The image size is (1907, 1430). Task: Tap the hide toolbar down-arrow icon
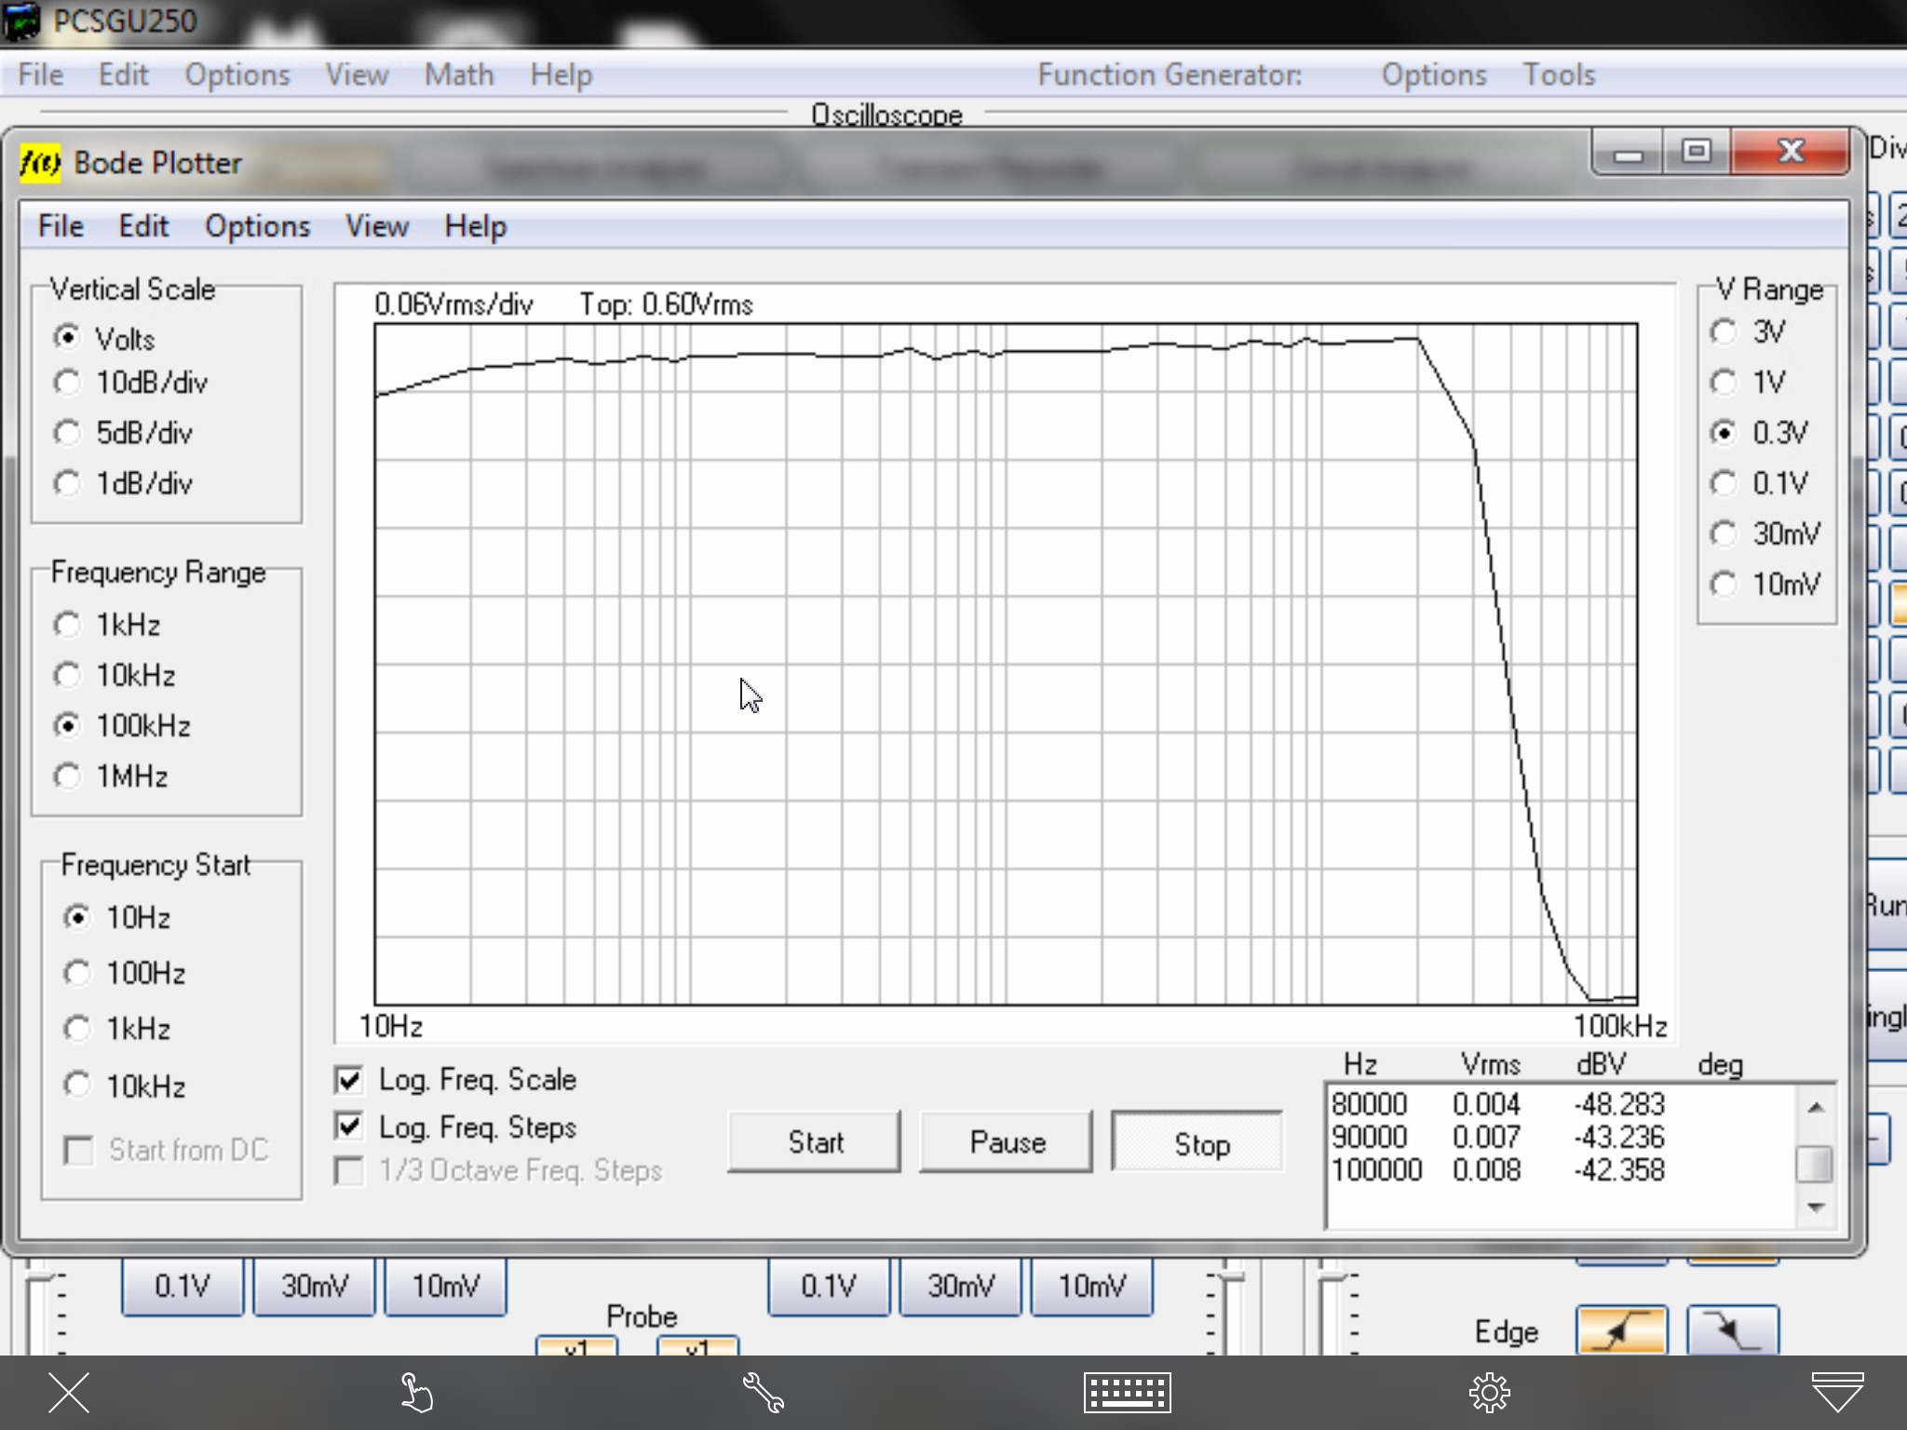pyautogui.click(x=1837, y=1393)
